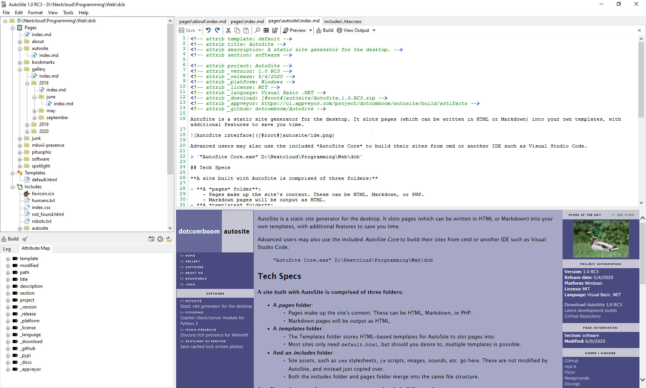Open the View Output dropdown arrow
Image resolution: width=646 pixels, height=388 pixels.
coord(374,30)
